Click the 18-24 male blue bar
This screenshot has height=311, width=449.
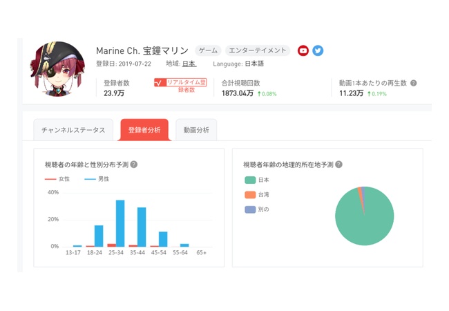coord(99,236)
